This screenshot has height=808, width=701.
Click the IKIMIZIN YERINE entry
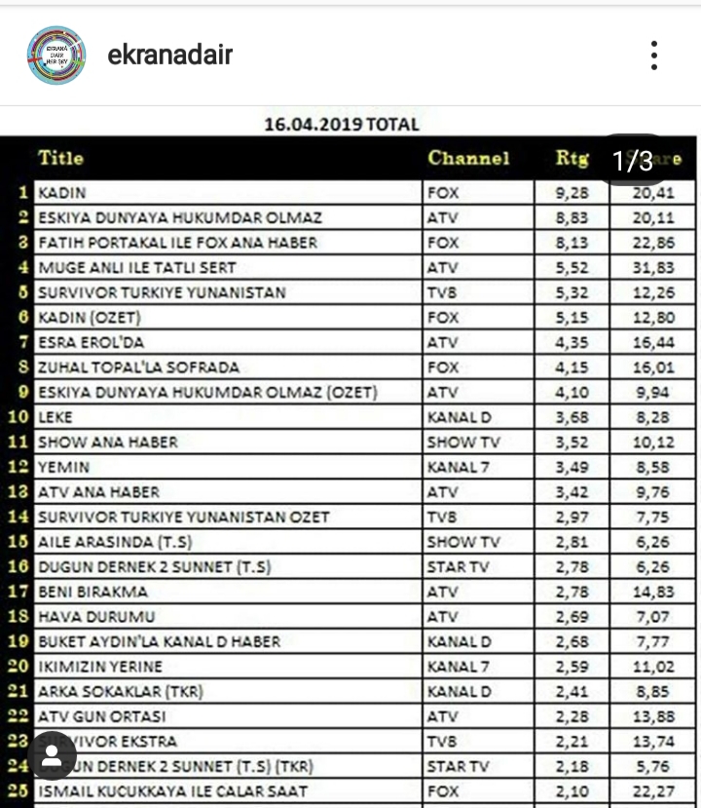(100, 667)
